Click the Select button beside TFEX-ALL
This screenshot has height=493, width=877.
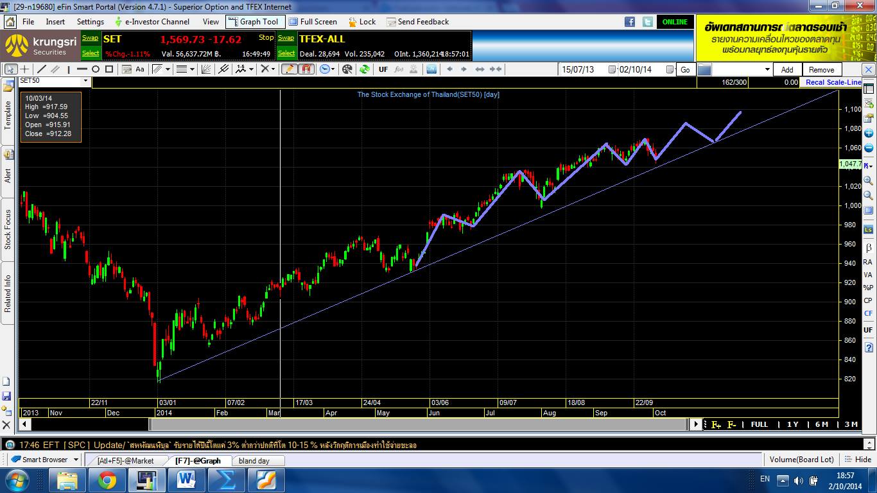[286, 53]
